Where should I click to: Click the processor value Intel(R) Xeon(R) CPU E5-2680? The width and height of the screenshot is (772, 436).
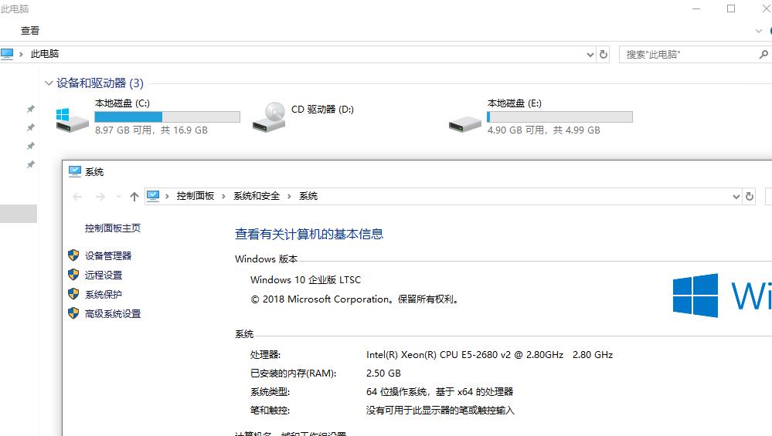pyautogui.click(x=489, y=355)
